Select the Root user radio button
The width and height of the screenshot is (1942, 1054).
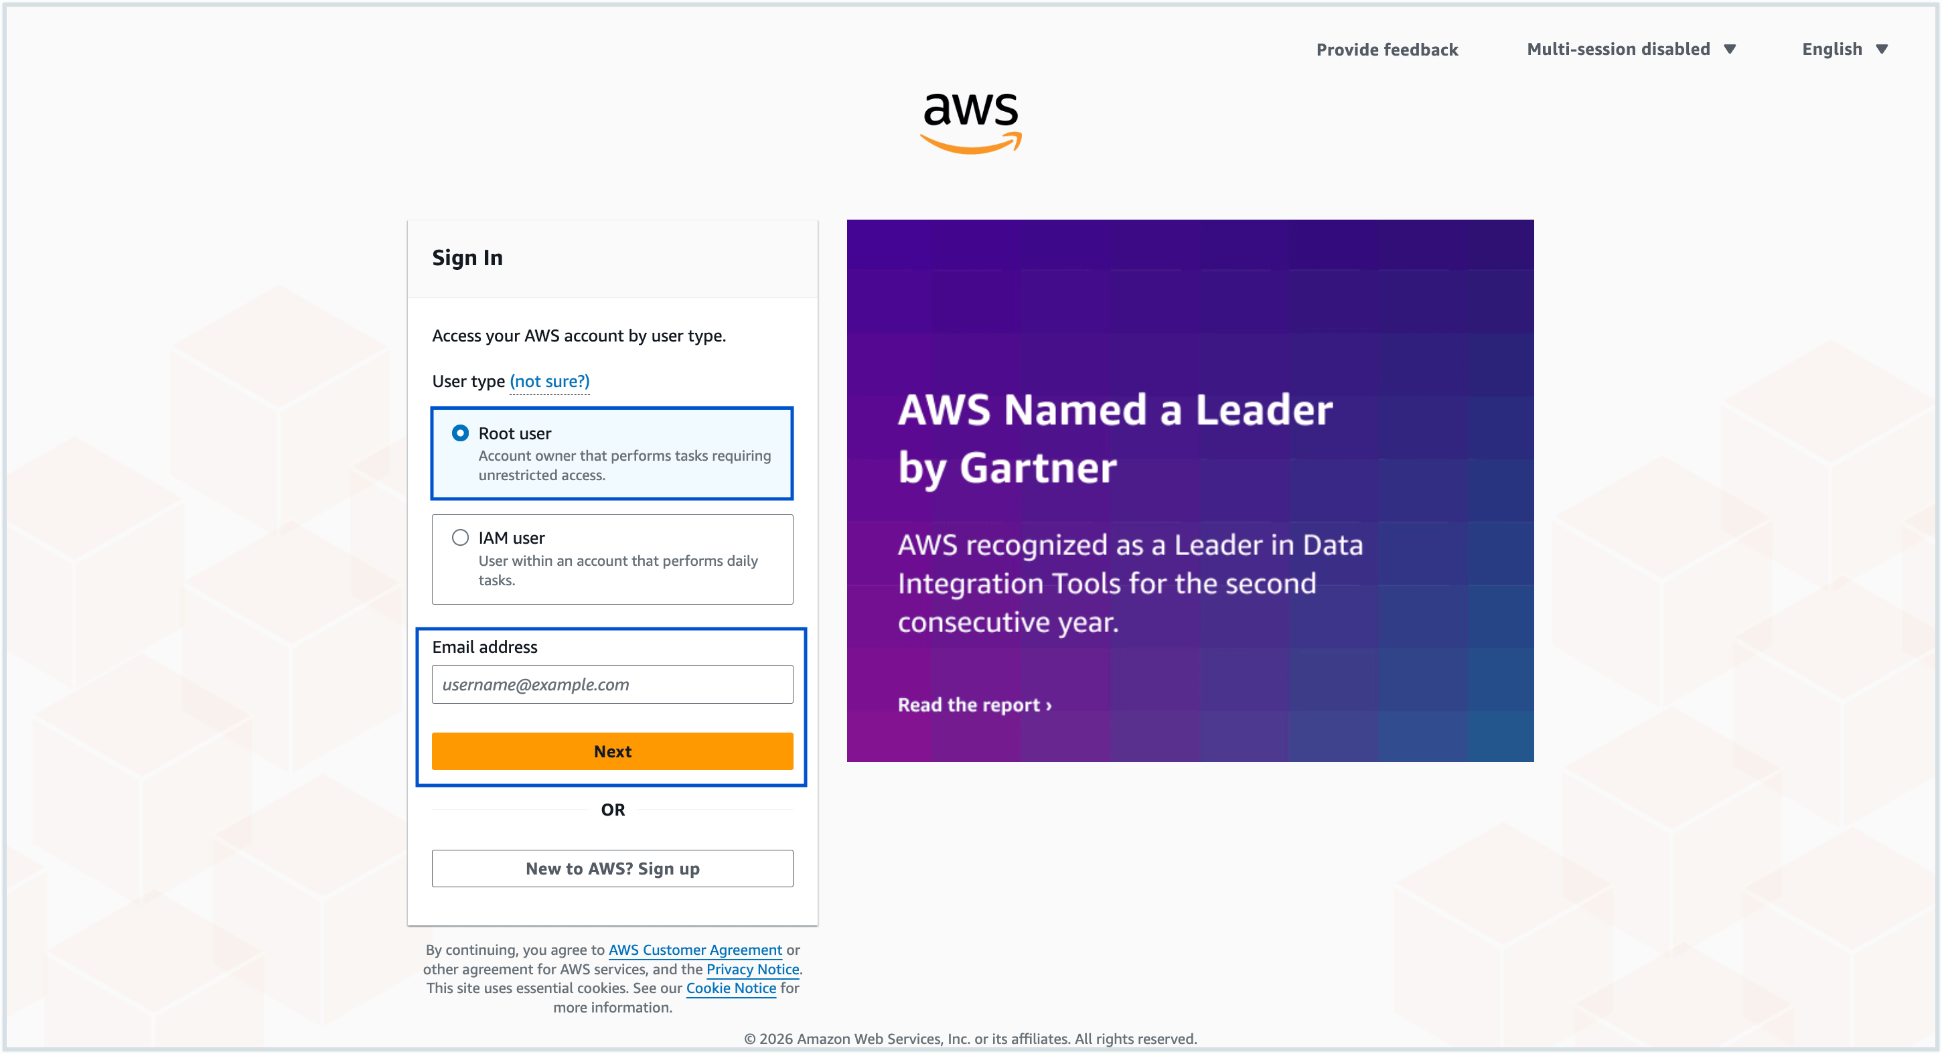tap(461, 433)
